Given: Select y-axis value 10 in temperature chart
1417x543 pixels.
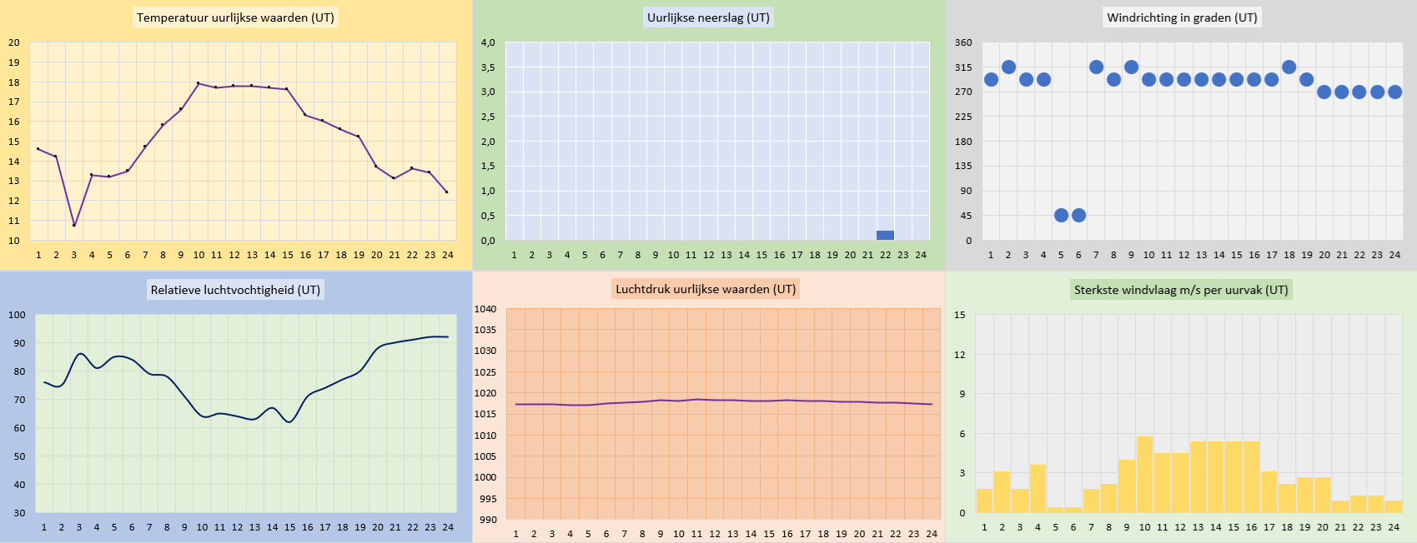Looking at the screenshot, I should [14, 241].
